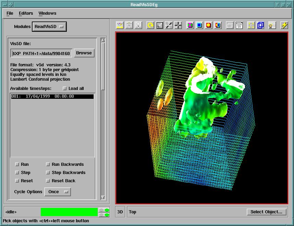The height and width of the screenshot is (226, 294).
Task: Click the magenta and green square icon
Action: click(x=190, y=25)
